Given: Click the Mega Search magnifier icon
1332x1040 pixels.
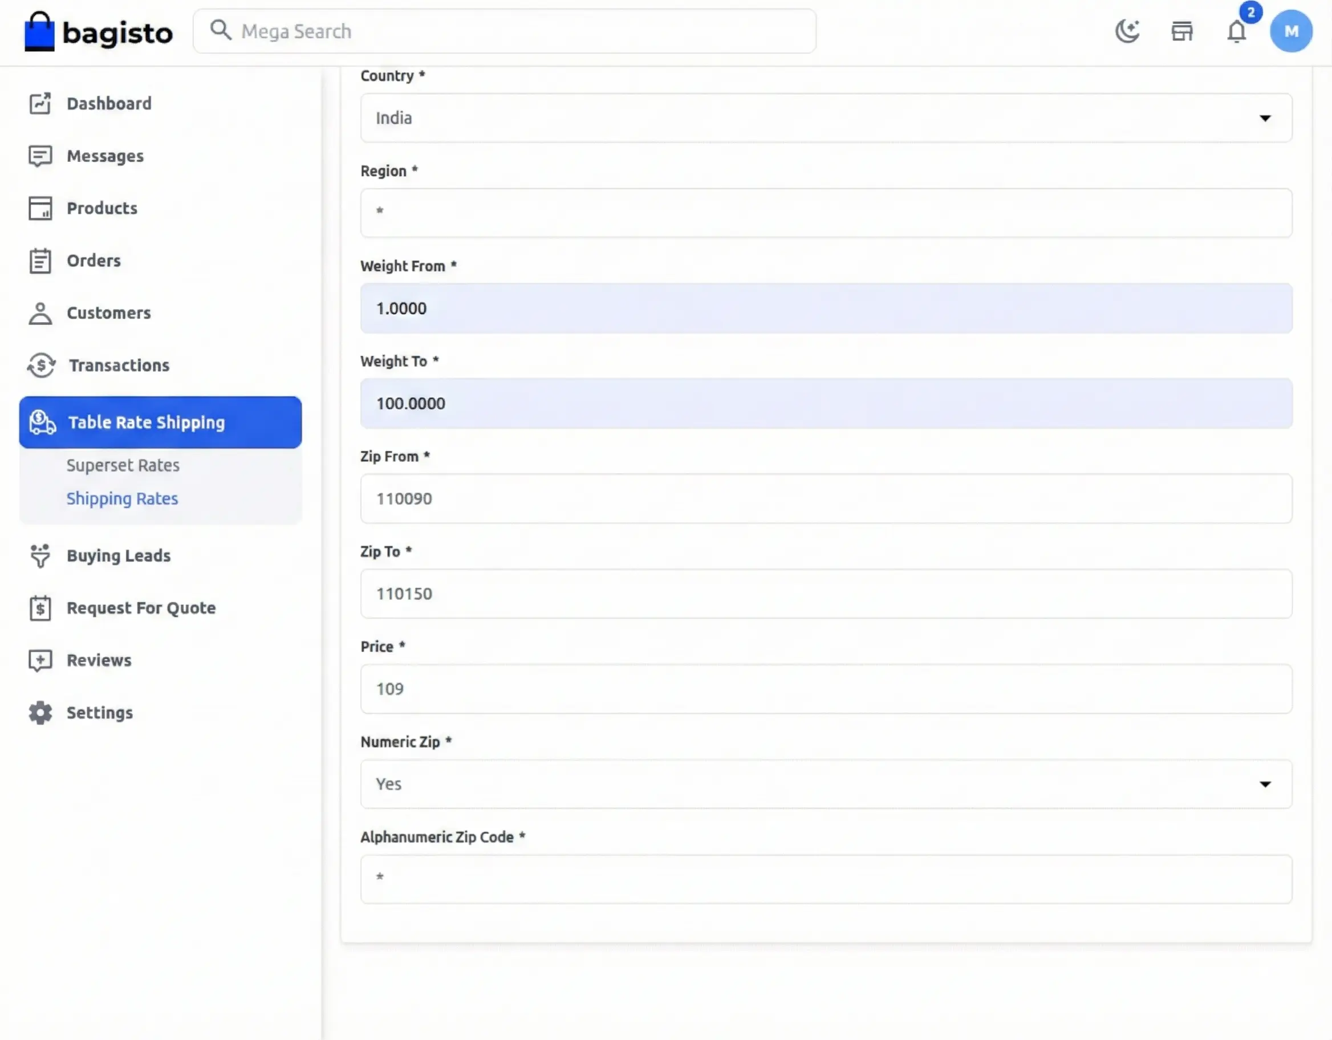Looking at the screenshot, I should pos(220,30).
